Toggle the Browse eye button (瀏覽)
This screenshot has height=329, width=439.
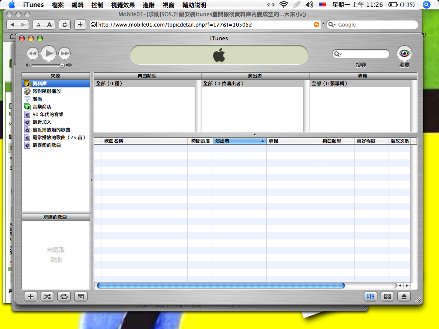pyautogui.click(x=404, y=53)
